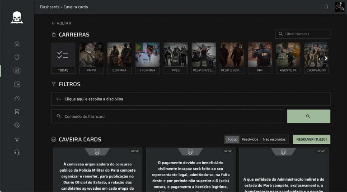Open user profile avatar menu
Image resolution: width=347 pixels, height=192 pixels.
(x=339, y=7)
